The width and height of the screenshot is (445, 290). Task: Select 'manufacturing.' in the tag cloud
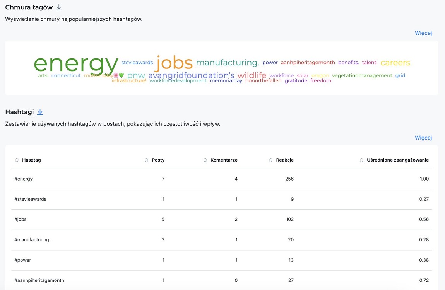pos(228,63)
